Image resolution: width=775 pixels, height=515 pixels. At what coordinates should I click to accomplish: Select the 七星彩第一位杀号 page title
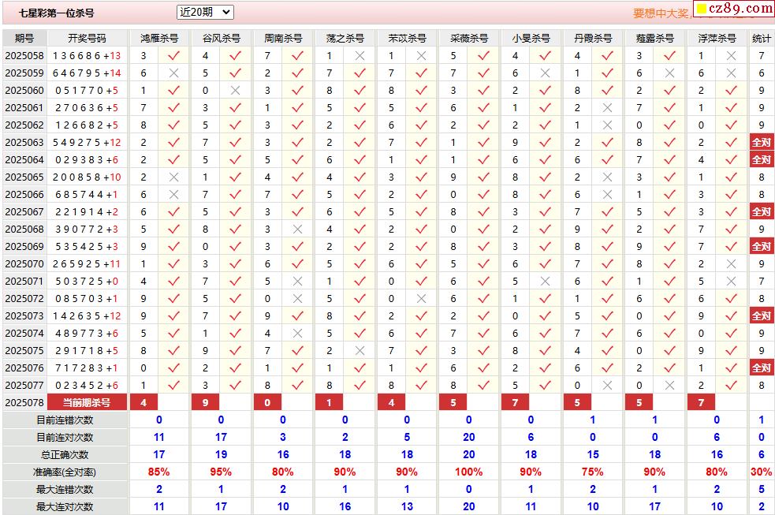[56, 13]
